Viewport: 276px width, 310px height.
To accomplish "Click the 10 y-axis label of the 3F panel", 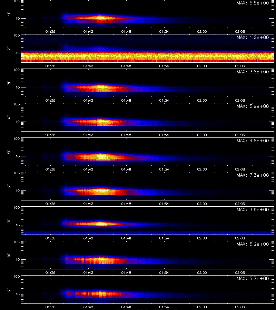I will 18,87.
